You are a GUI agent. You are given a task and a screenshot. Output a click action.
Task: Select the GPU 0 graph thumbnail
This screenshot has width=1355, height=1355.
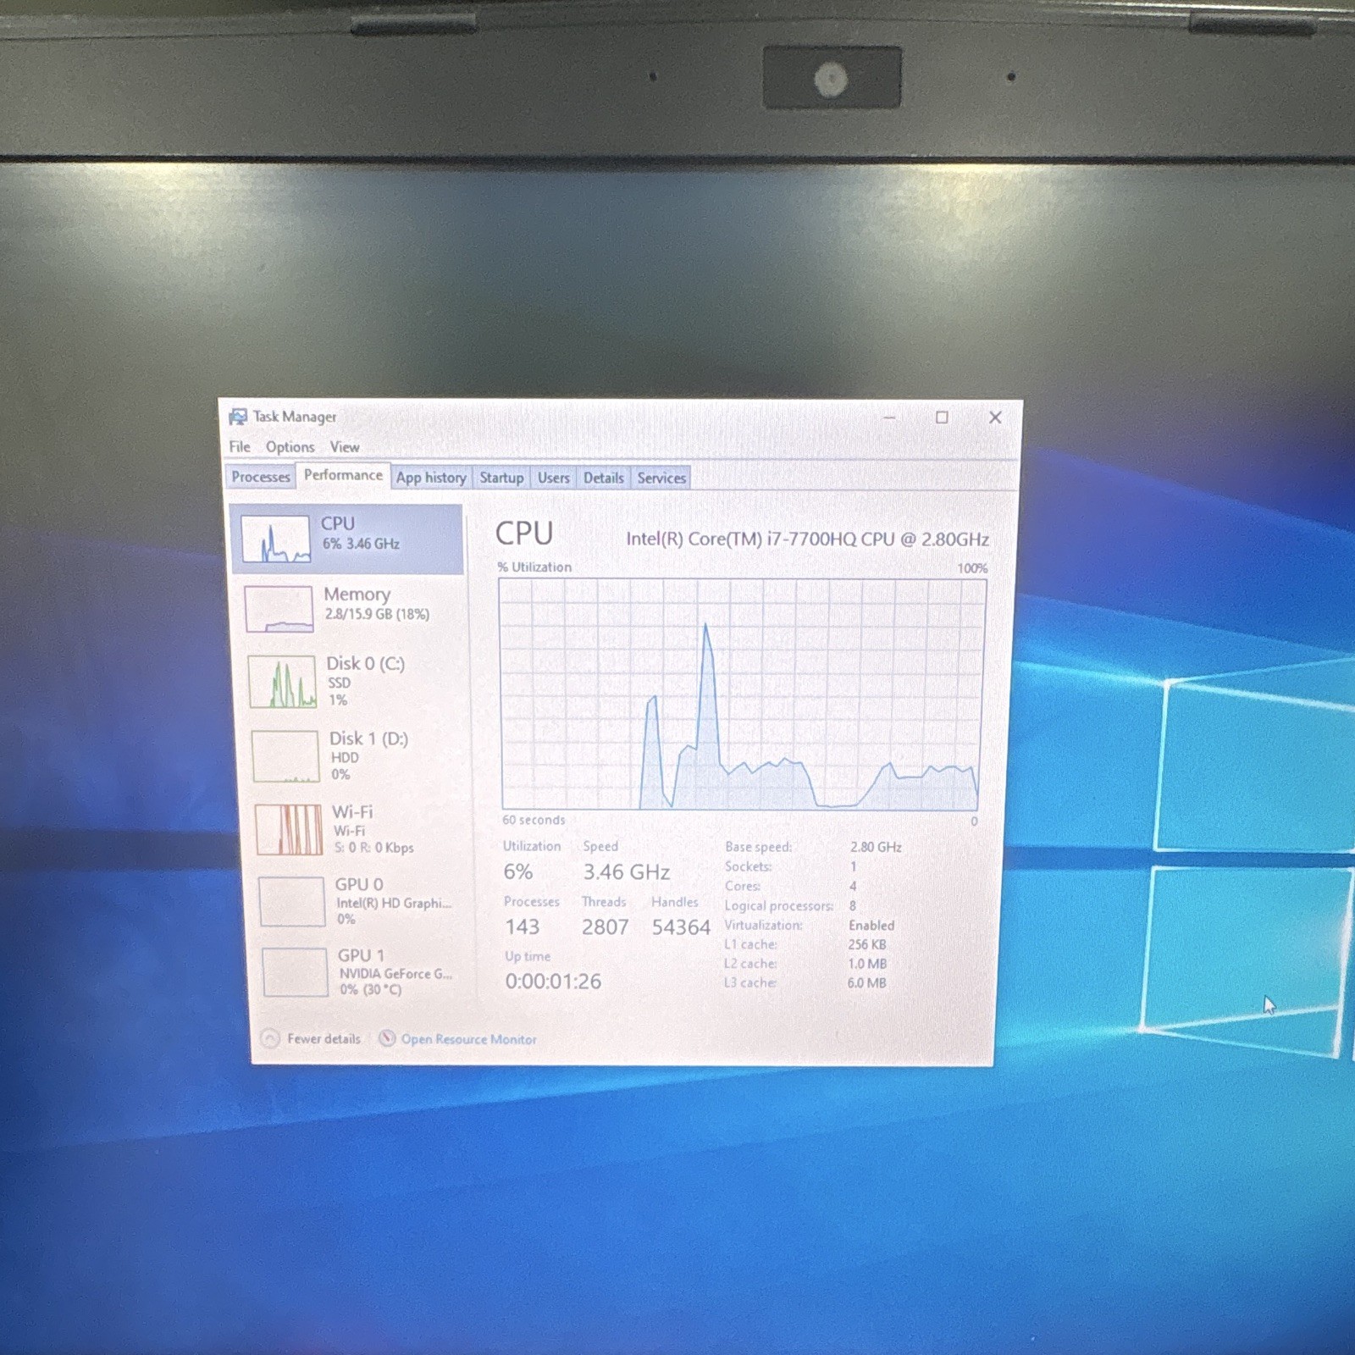(292, 902)
